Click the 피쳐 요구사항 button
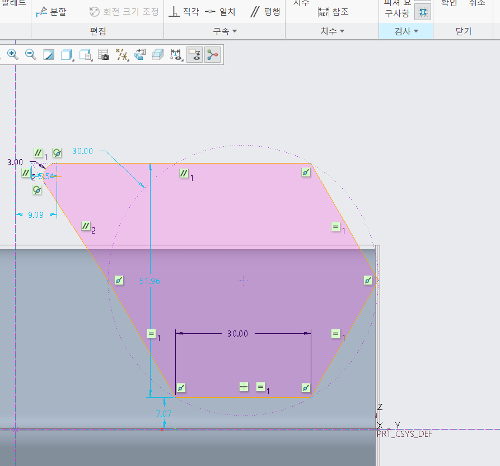The height and width of the screenshot is (466, 500). click(x=397, y=8)
